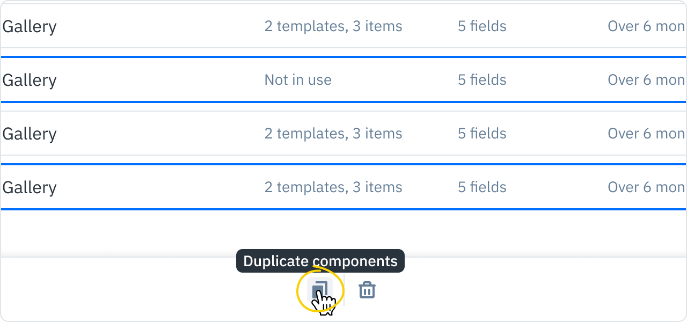Viewport: 687px width, 322px height.
Task: Open the delete action next to duplicate
Action: pyautogui.click(x=367, y=289)
